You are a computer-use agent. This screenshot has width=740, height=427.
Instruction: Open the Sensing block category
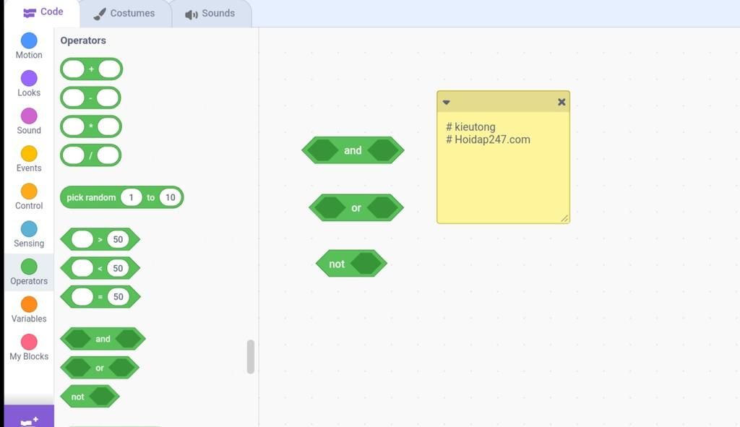click(29, 229)
